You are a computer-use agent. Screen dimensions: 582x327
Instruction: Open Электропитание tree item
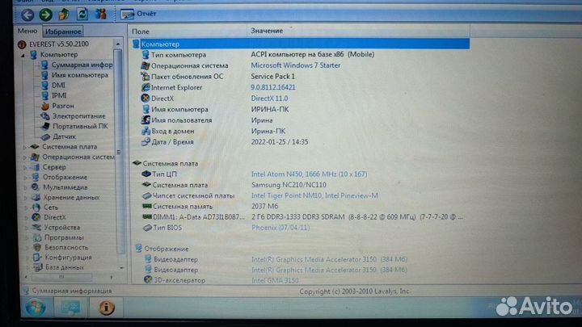tap(78, 116)
